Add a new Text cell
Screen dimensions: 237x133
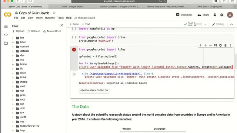click(x=86, y=24)
